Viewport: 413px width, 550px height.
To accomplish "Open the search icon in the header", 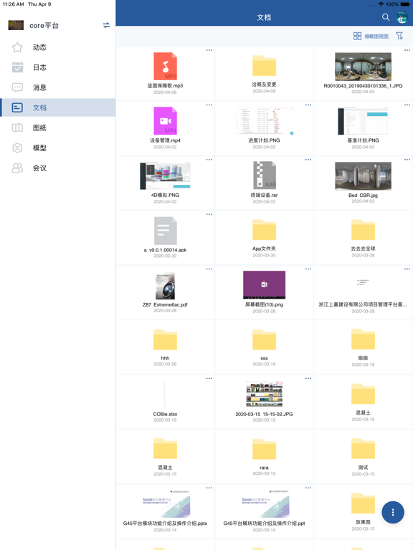I will coord(386,17).
